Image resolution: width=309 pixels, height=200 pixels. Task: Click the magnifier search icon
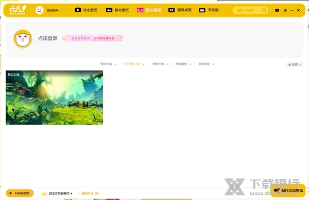[x=264, y=10]
